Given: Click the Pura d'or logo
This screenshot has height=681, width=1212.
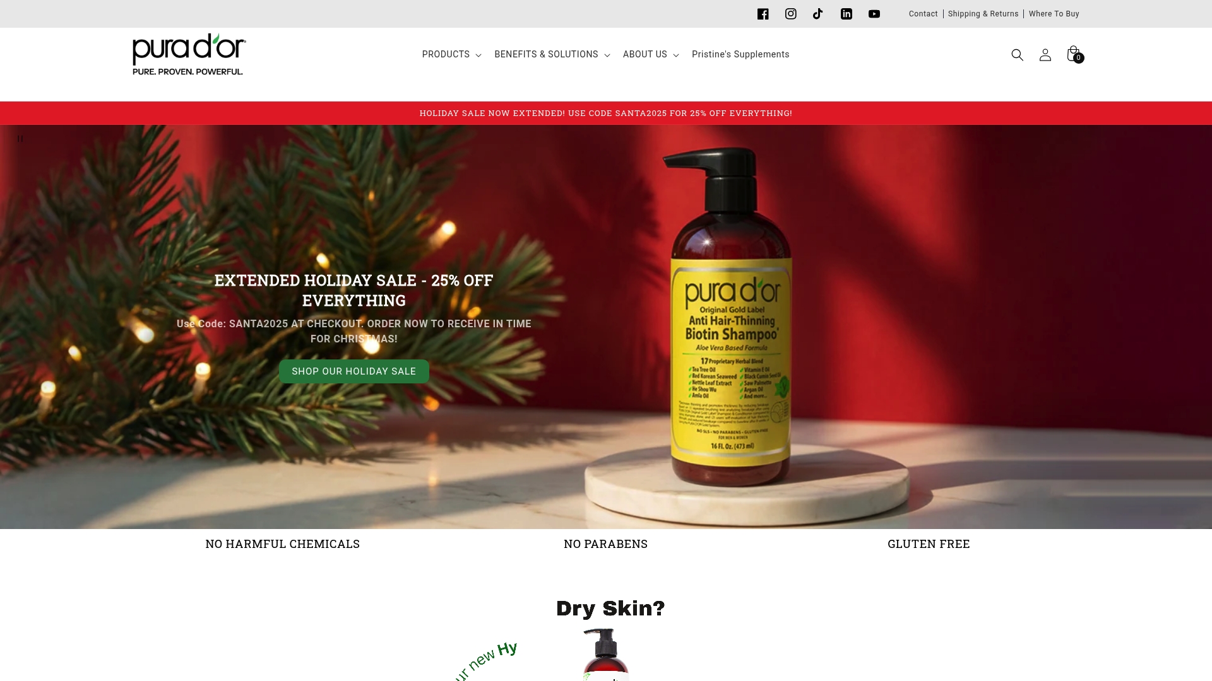Looking at the screenshot, I should 189,55.
